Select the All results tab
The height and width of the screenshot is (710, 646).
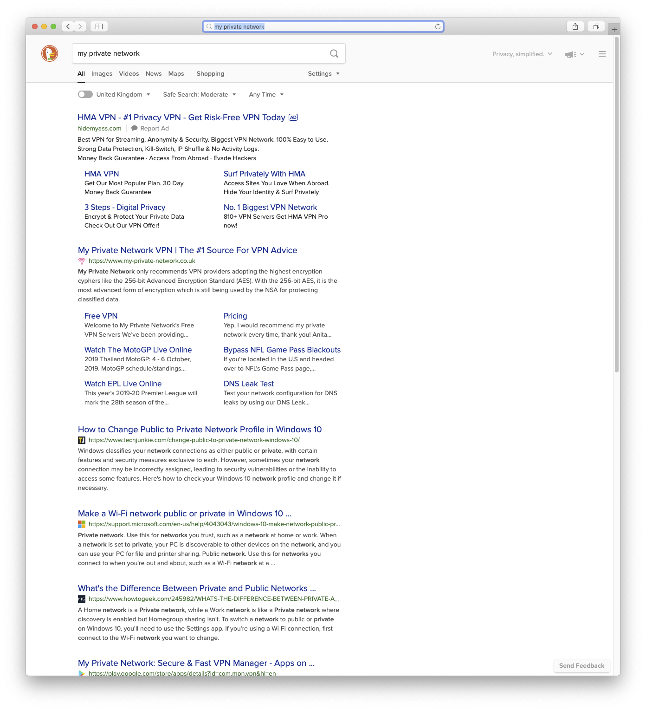[81, 73]
